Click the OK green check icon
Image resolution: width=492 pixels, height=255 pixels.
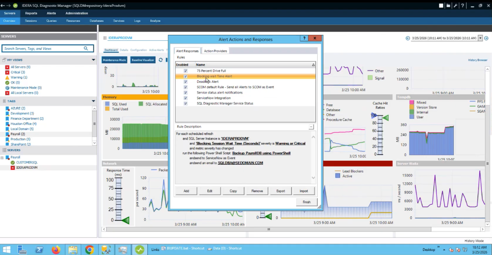click(x=7, y=83)
